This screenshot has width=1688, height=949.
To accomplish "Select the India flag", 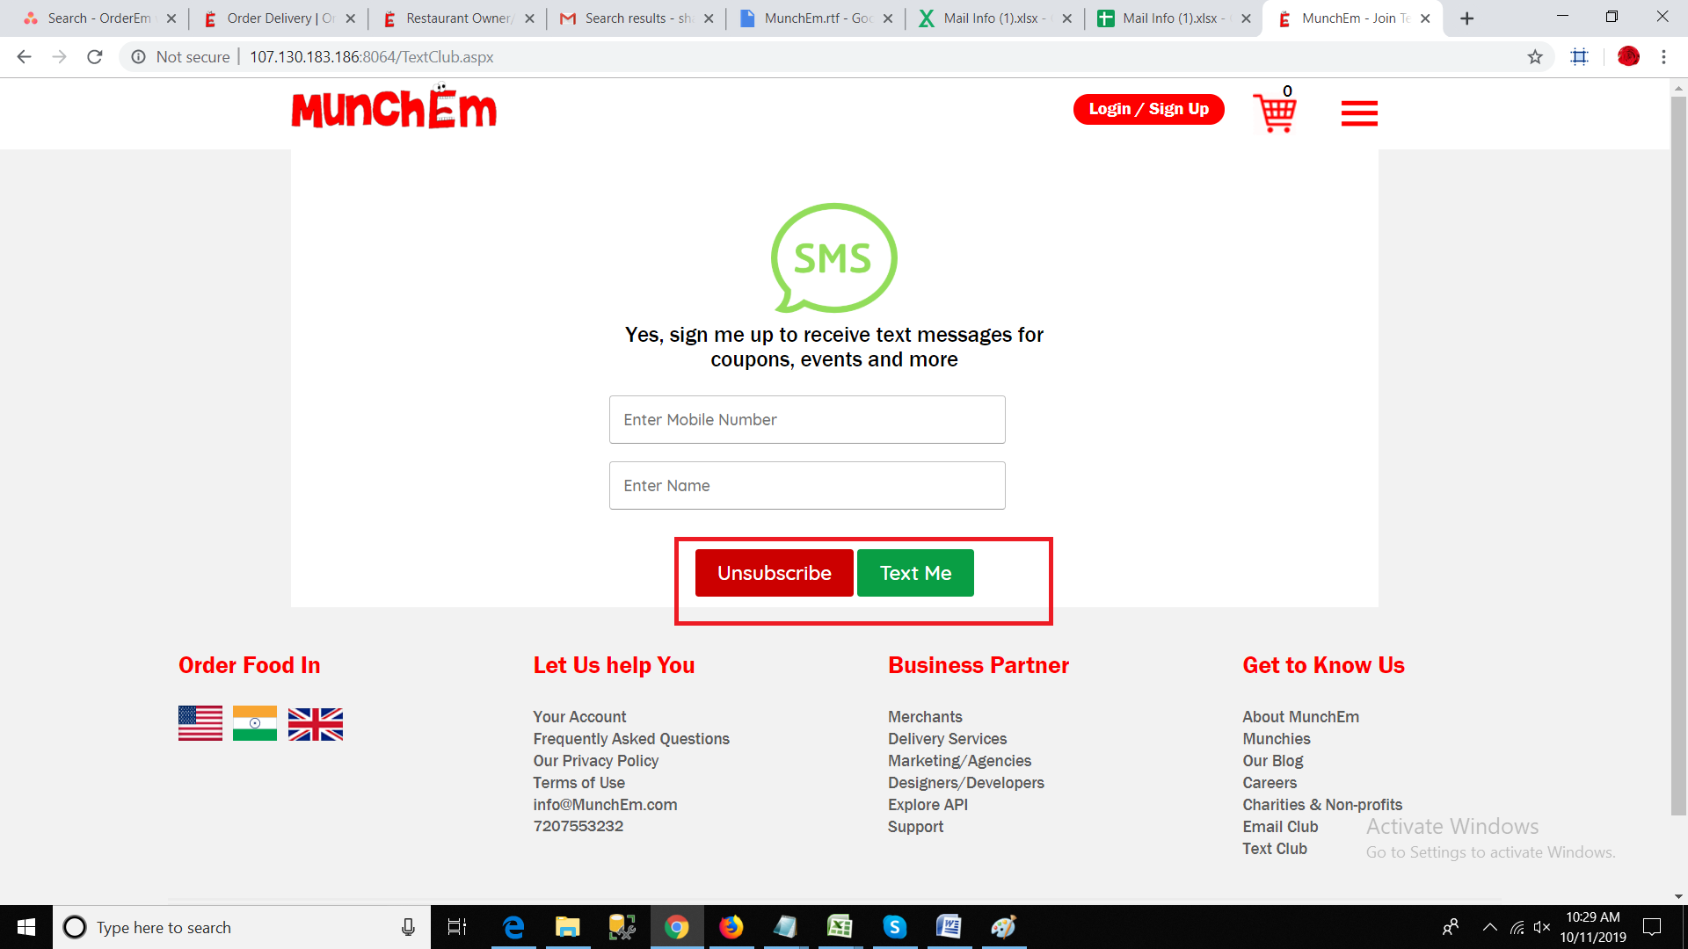I will [255, 723].
